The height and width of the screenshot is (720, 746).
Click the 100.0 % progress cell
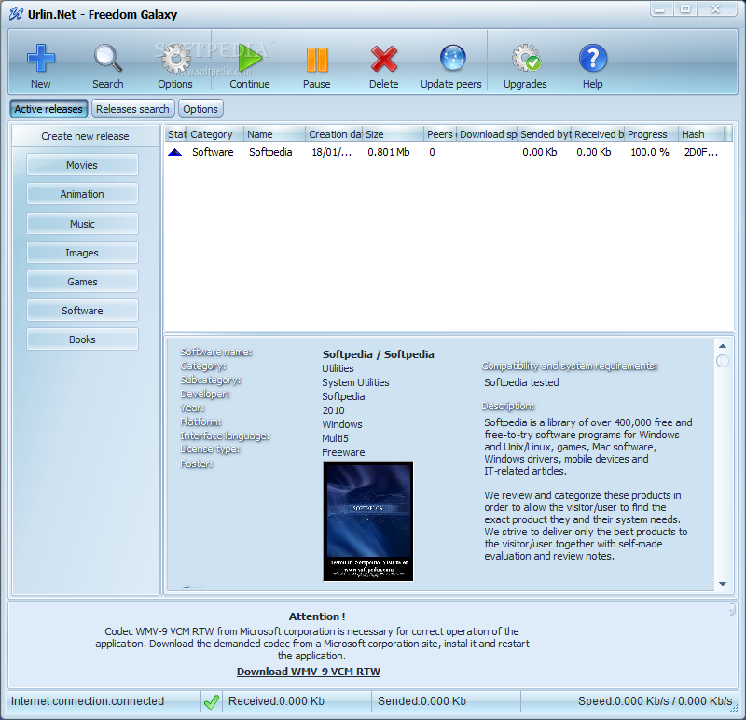(650, 152)
